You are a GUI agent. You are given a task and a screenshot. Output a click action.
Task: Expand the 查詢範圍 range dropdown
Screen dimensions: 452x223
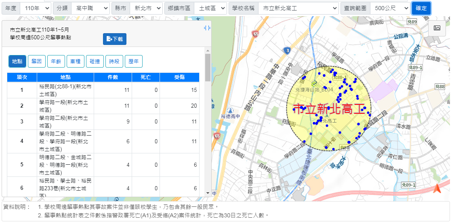(389, 8)
